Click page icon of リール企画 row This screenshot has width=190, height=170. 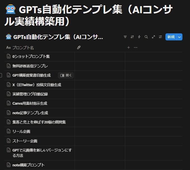click(x=9, y=131)
